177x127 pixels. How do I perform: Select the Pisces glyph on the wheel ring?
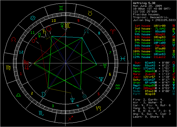tap(122, 59)
